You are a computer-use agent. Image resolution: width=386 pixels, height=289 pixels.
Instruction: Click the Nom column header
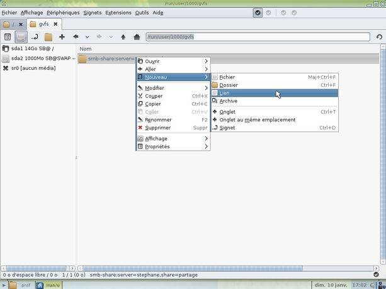(86, 49)
